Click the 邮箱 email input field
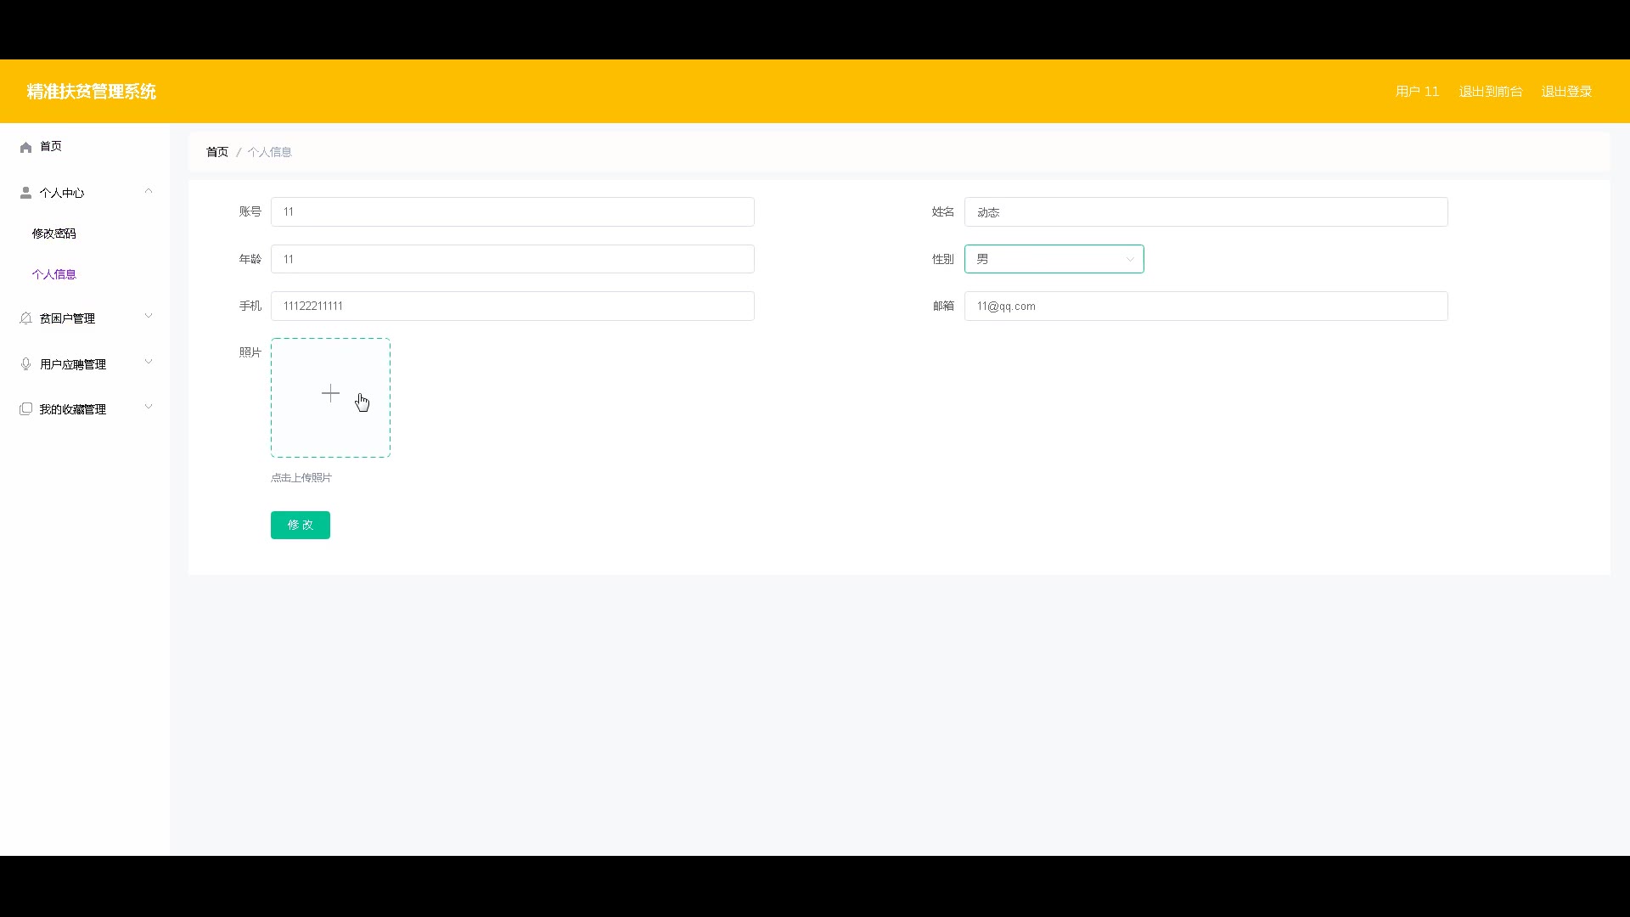The width and height of the screenshot is (1630, 917). [1206, 307]
